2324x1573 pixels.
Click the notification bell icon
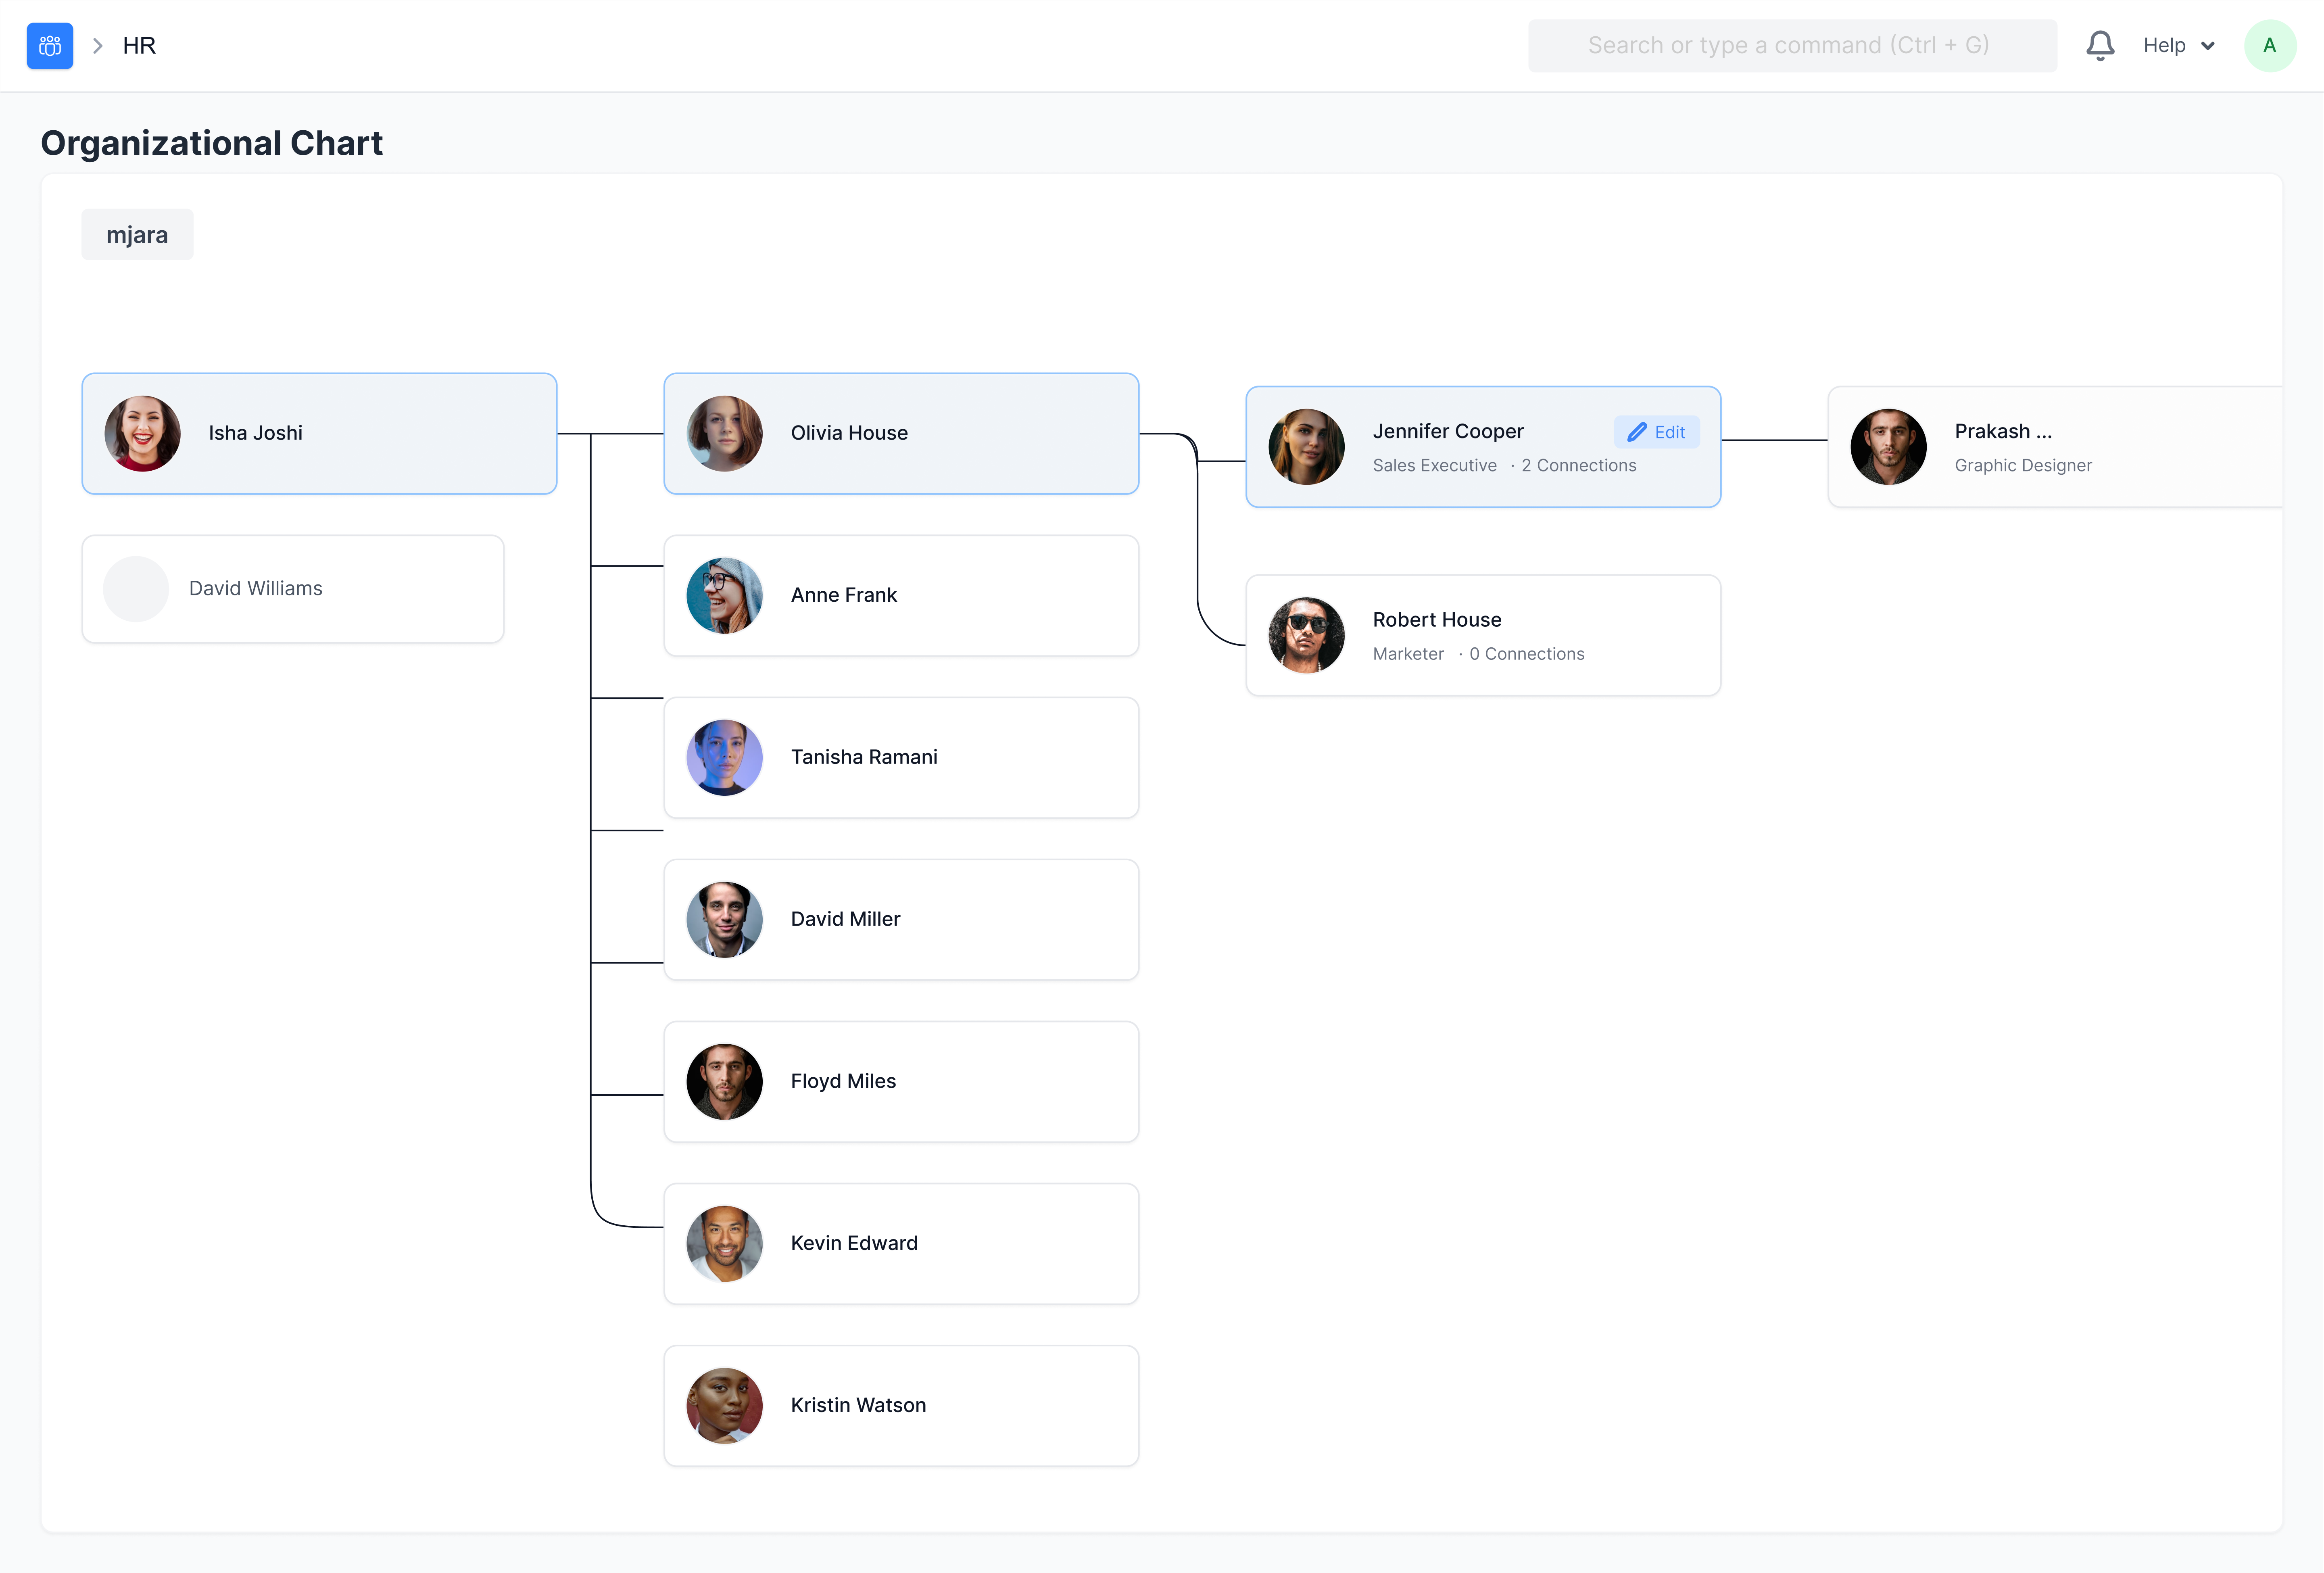click(x=2100, y=45)
